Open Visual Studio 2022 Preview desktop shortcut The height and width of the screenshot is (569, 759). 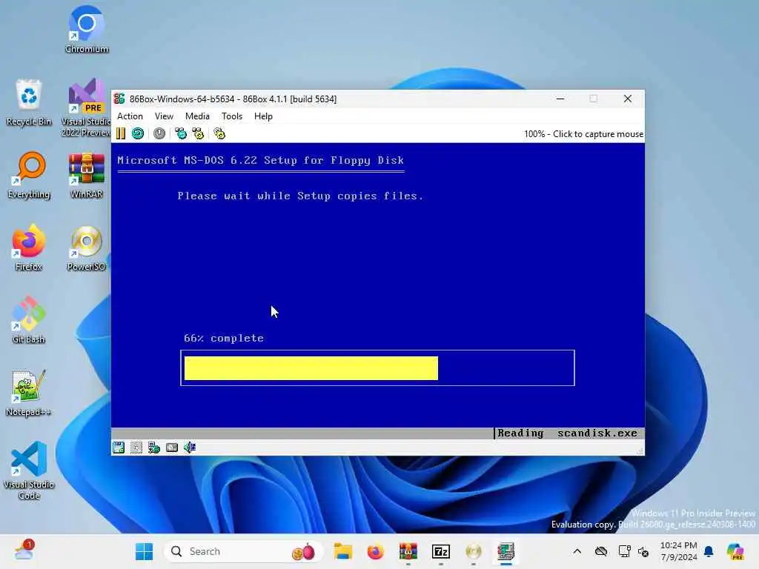coord(86,107)
